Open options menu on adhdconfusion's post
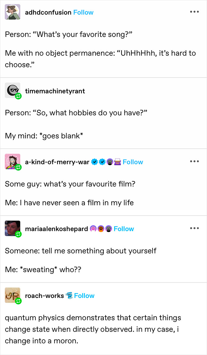This screenshot has height=355, width=207. [194, 12]
